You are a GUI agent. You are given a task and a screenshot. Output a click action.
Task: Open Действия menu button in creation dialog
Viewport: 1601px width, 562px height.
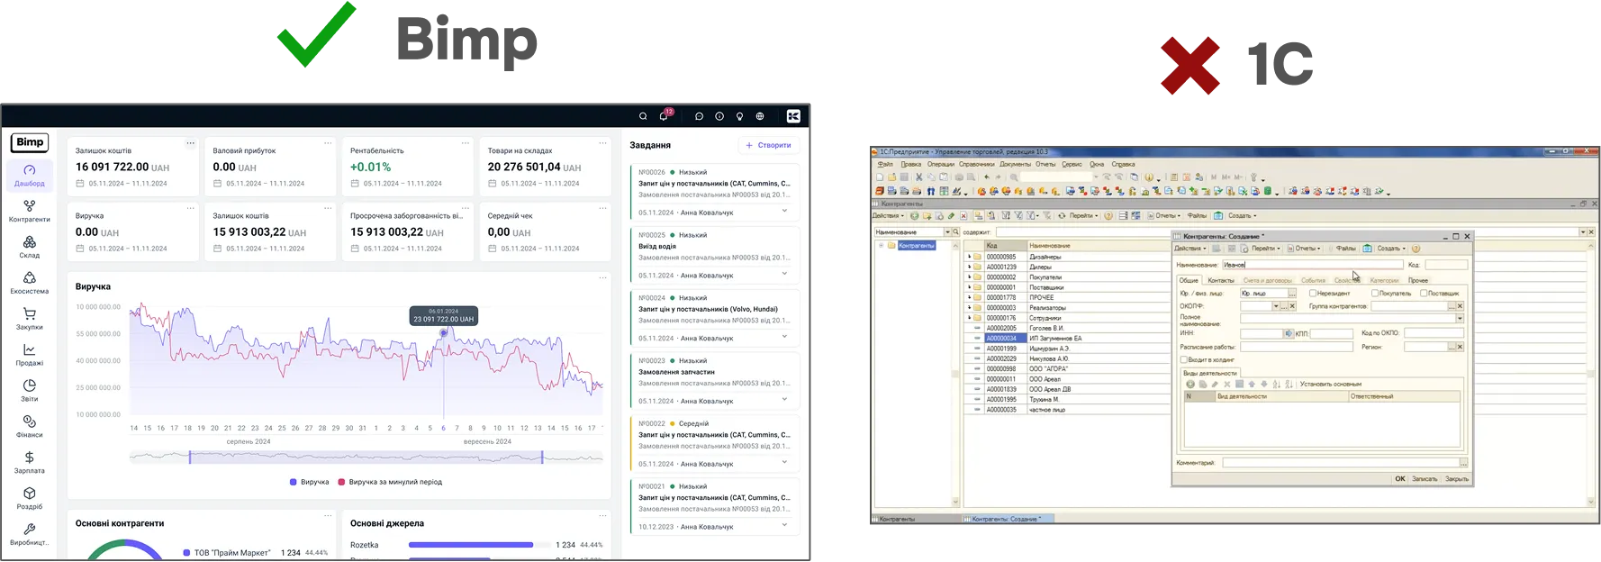(x=1190, y=249)
